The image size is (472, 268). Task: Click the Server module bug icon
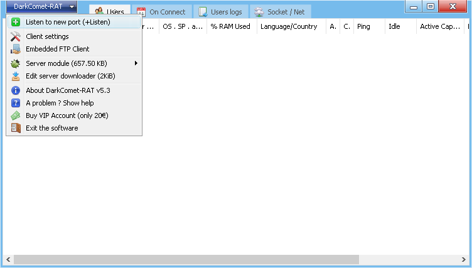click(16, 63)
